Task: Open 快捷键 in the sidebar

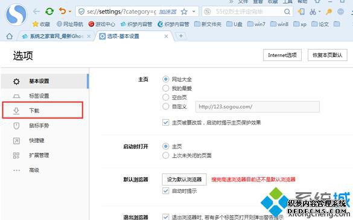Action: (x=45, y=140)
